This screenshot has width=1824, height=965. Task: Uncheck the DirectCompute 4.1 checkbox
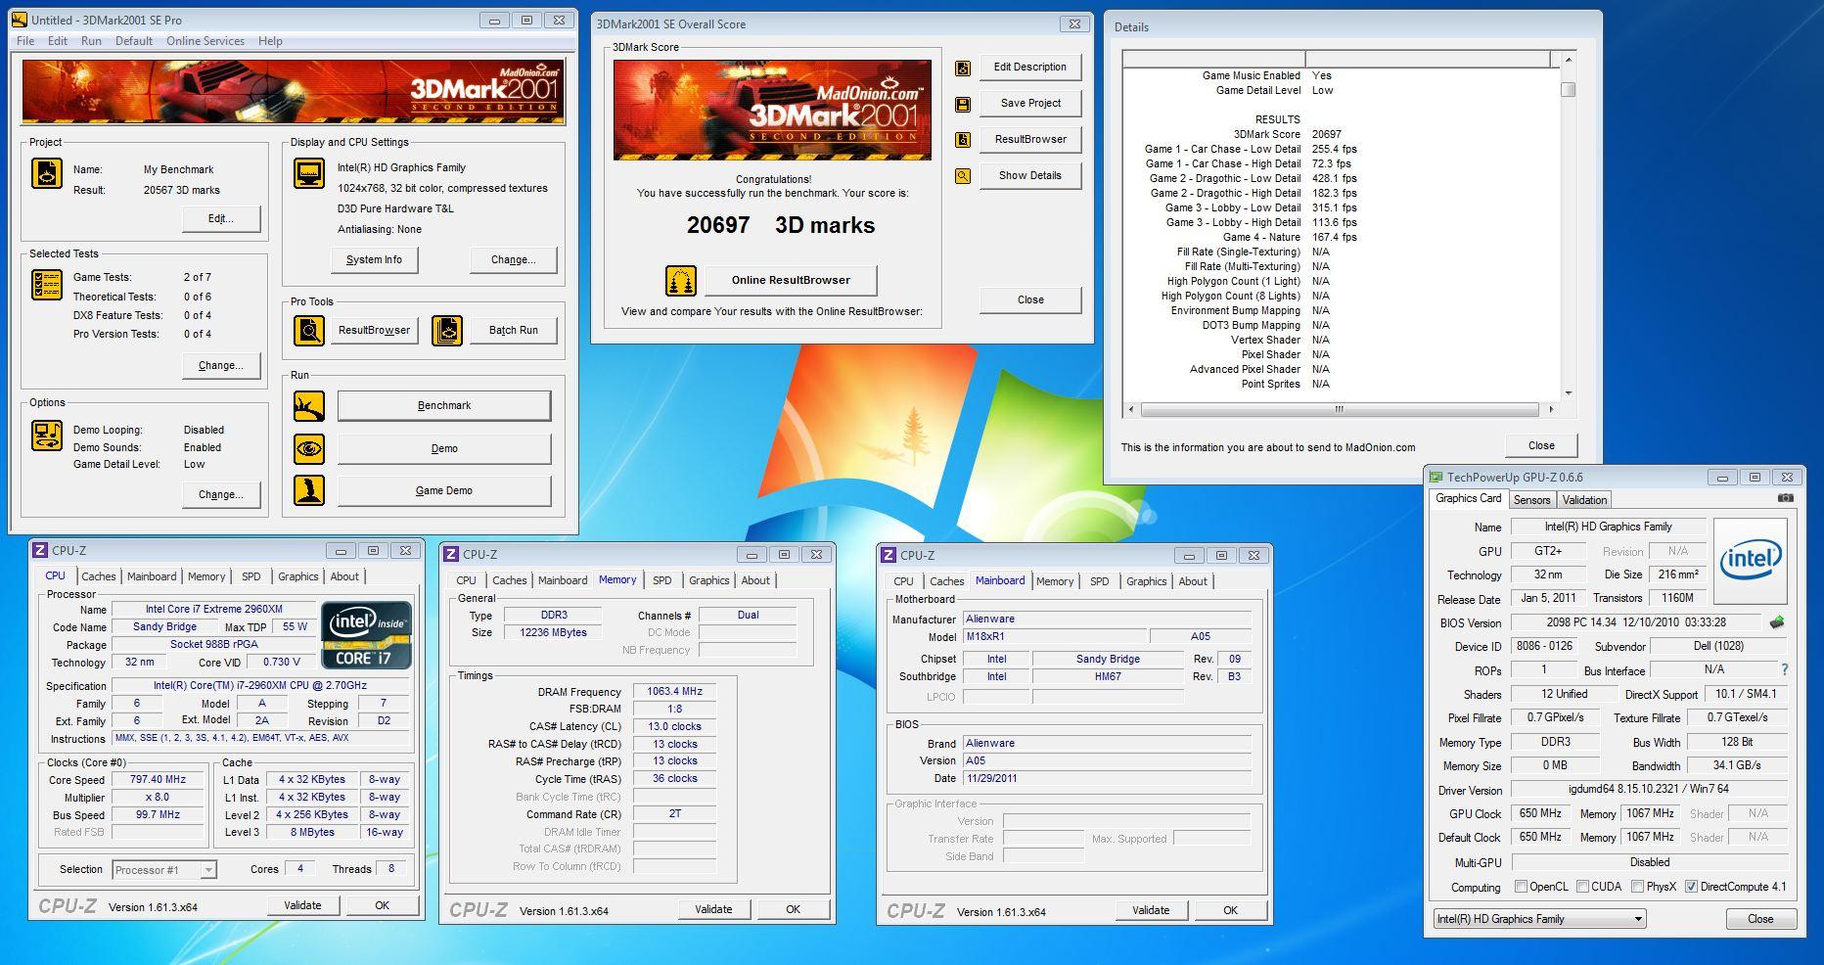[x=1691, y=887]
